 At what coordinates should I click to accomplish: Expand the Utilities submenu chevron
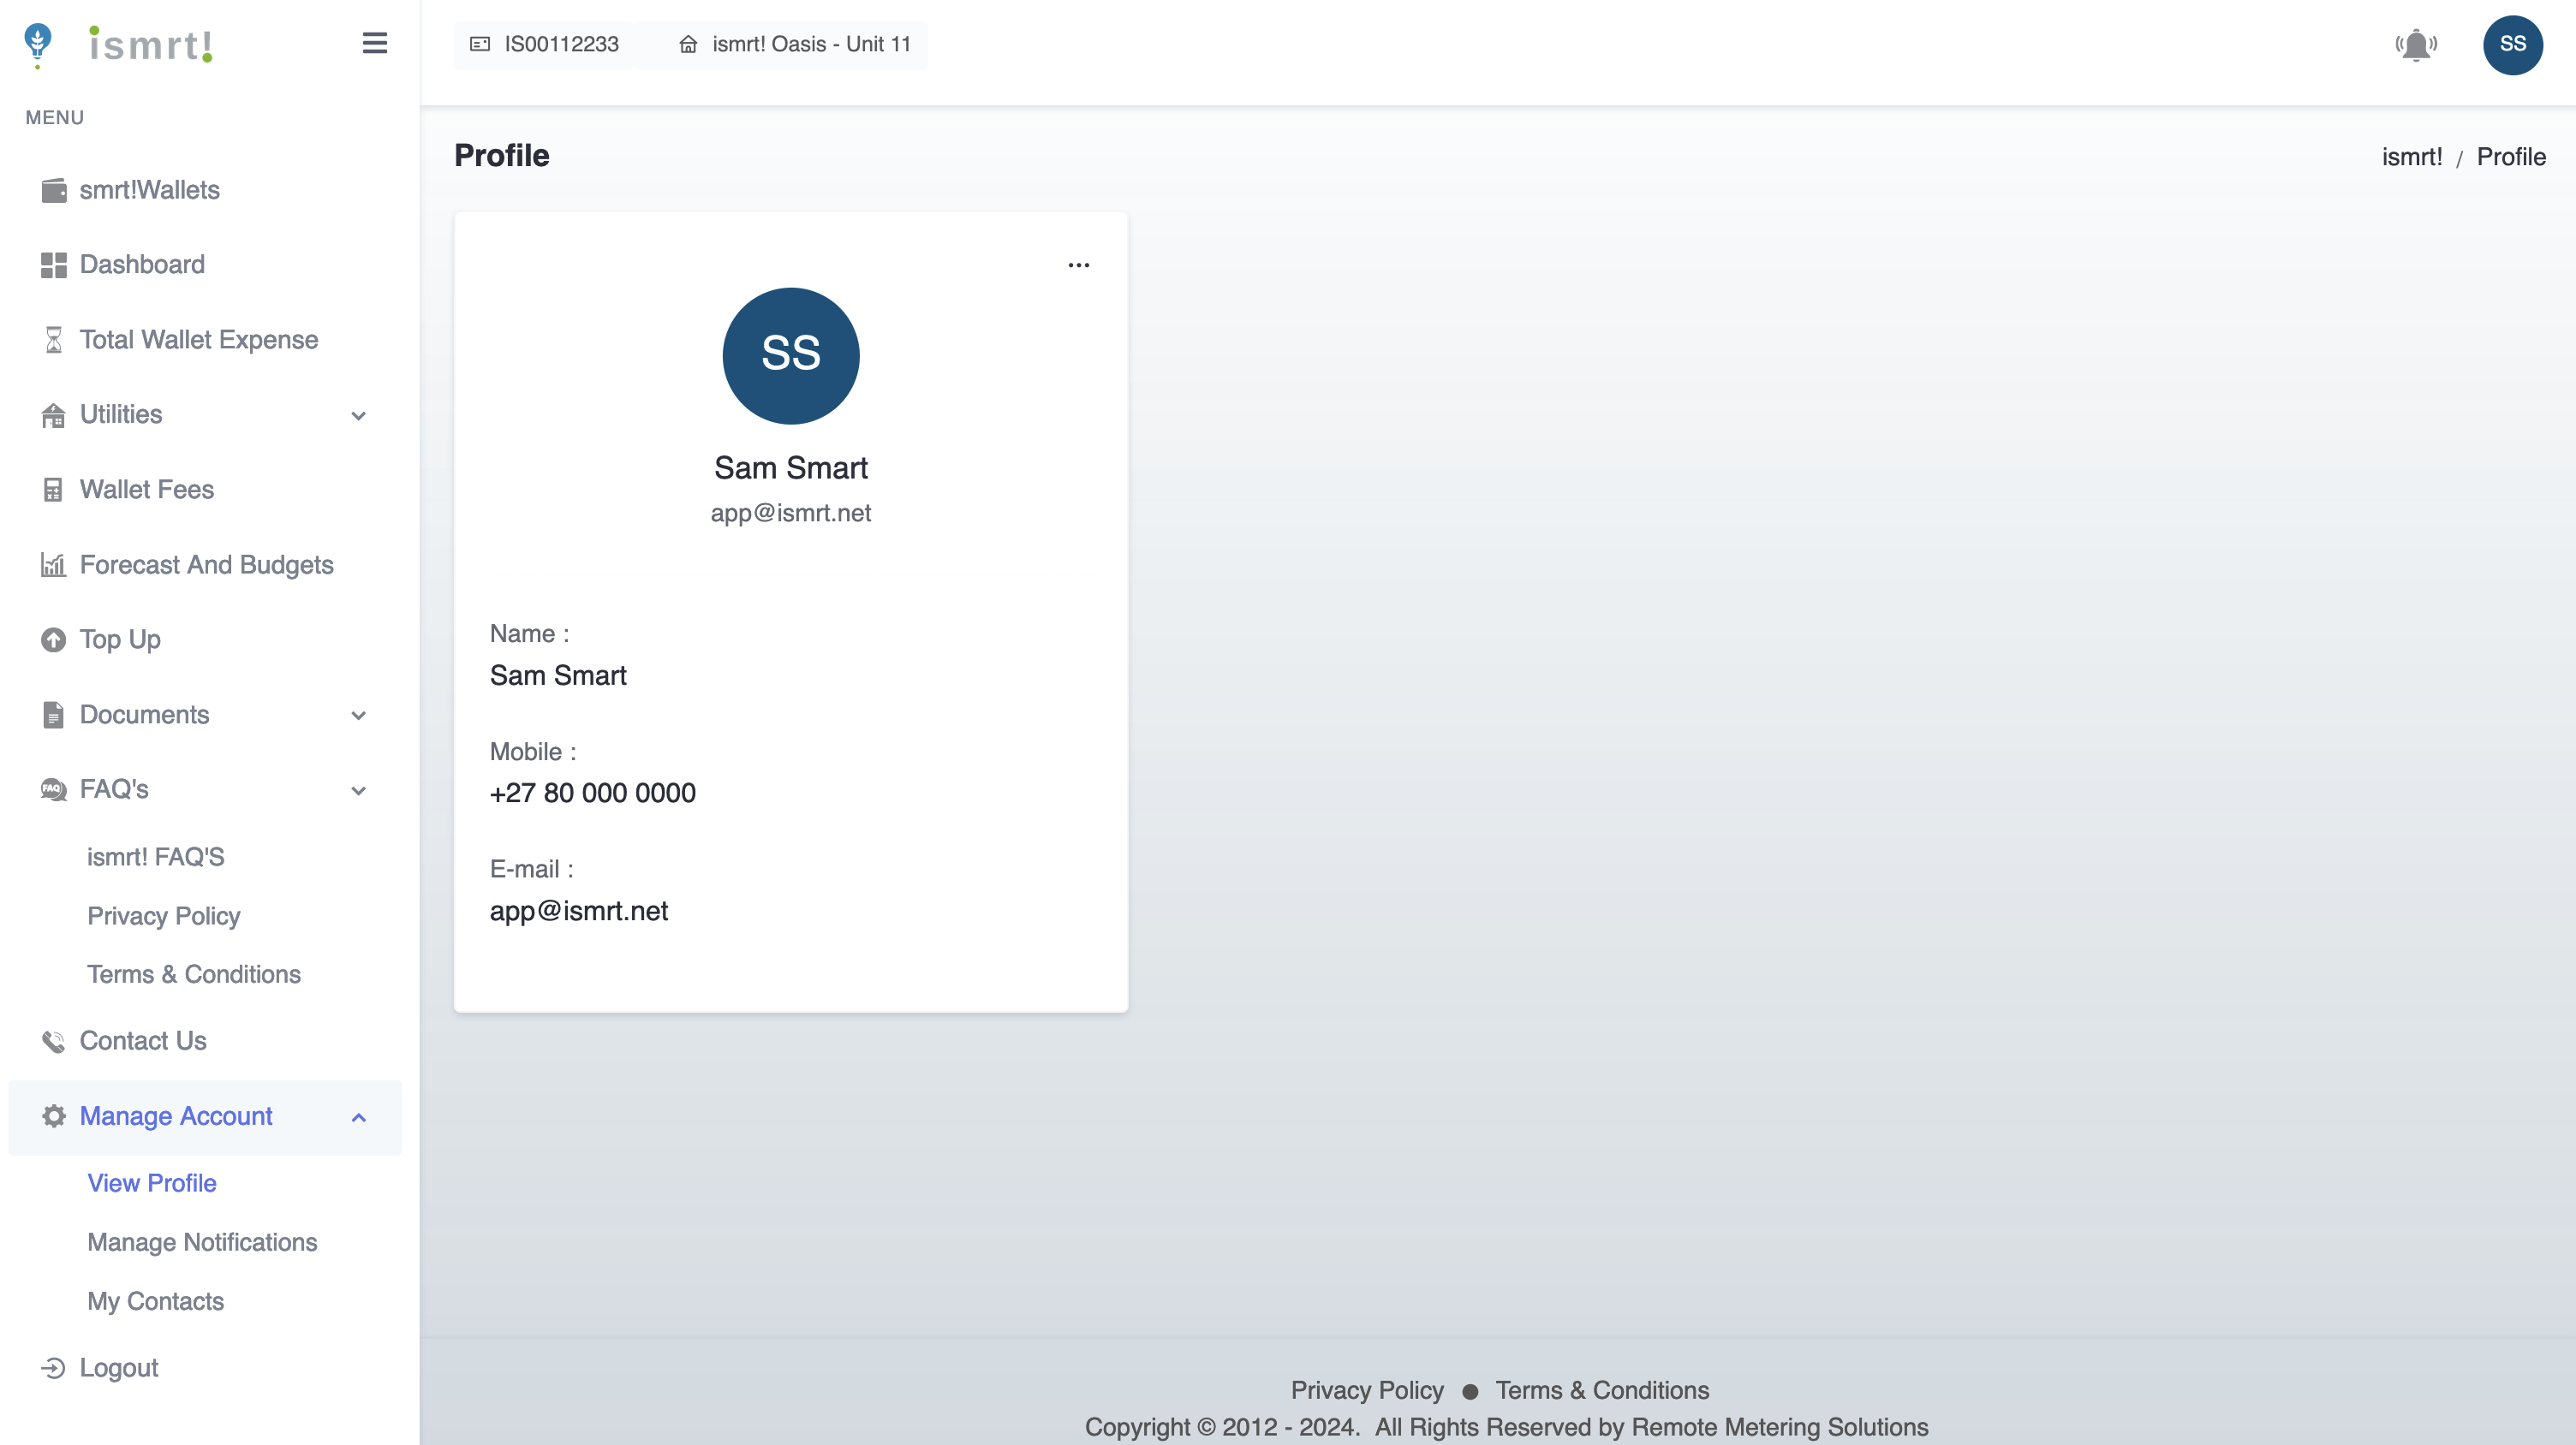click(359, 416)
